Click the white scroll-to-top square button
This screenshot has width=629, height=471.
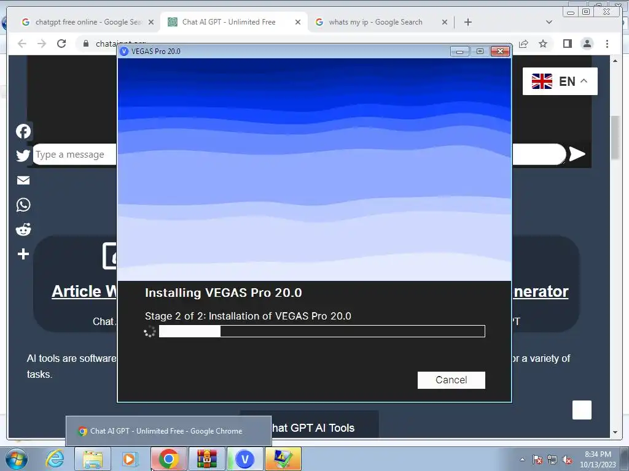pos(582,410)
